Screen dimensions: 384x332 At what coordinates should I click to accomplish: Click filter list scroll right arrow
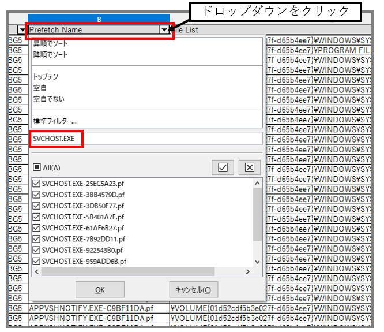point(248,271)
